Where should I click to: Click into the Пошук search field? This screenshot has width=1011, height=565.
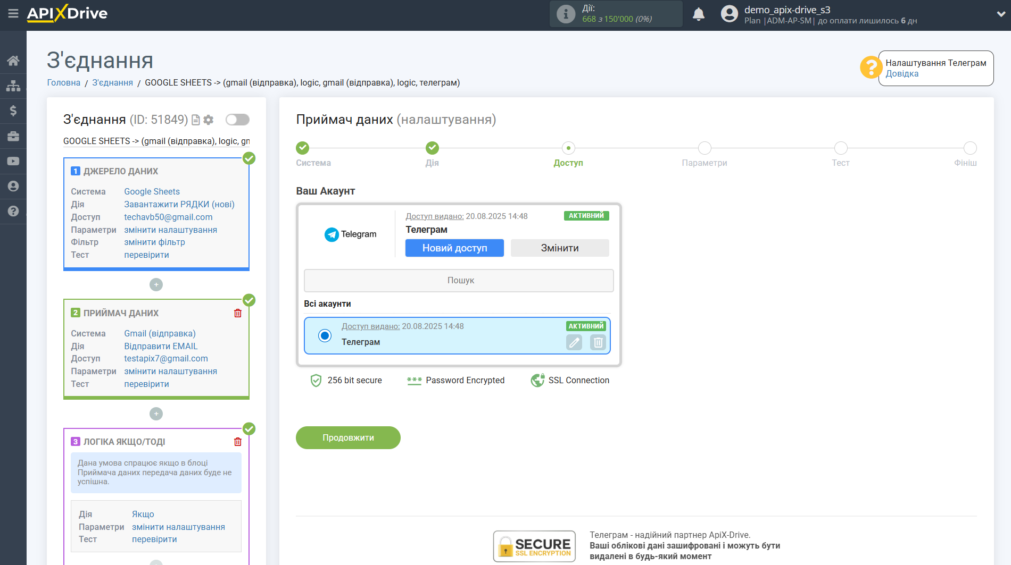click(459, 280)
